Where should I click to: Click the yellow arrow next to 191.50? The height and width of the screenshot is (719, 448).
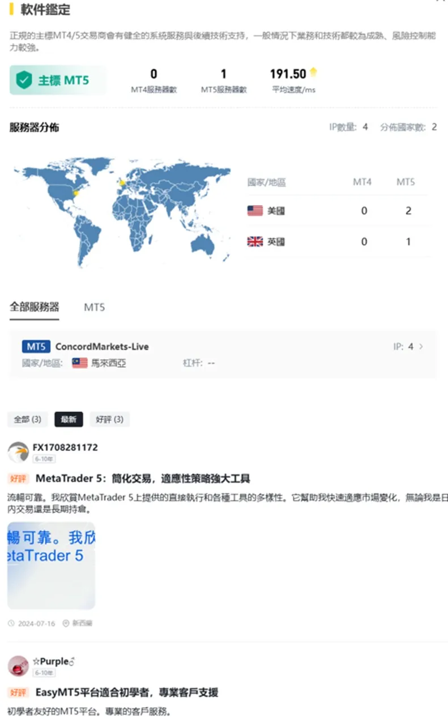click(313, 73)
